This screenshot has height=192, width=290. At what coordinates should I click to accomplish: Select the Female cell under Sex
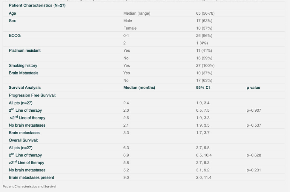point(130,28)
